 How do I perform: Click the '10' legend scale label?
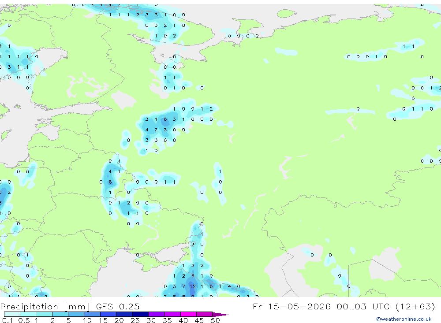87,320
